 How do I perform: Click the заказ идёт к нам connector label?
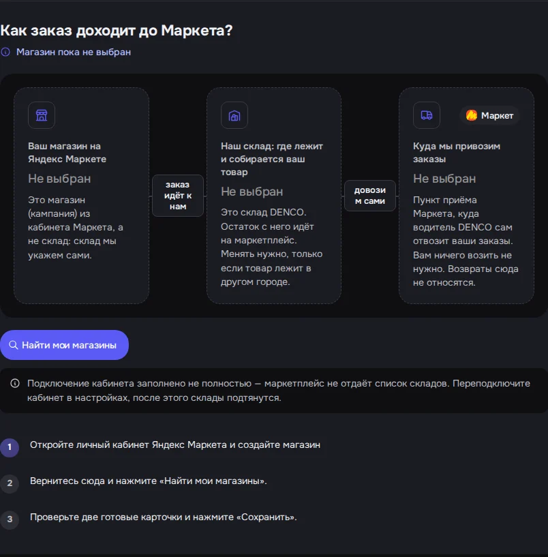[x=178, y=196]
